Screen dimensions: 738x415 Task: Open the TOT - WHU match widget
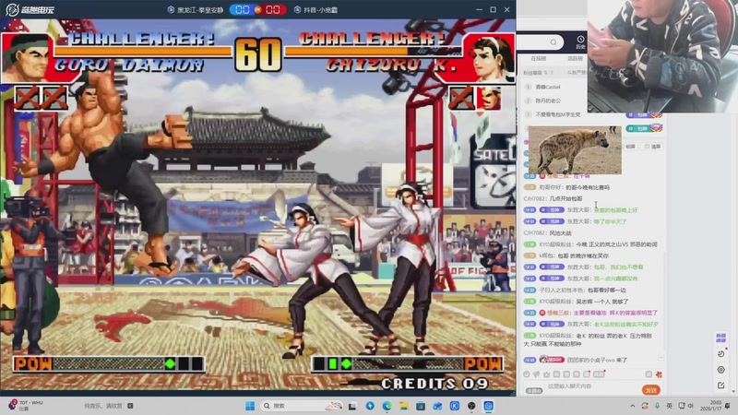[x=26, y=405]
